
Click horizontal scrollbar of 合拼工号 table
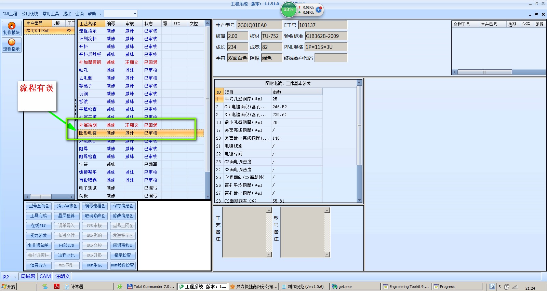498,72
